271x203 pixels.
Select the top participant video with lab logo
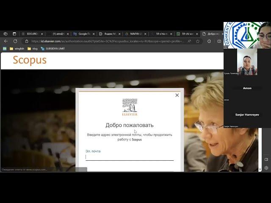point(247,35)
